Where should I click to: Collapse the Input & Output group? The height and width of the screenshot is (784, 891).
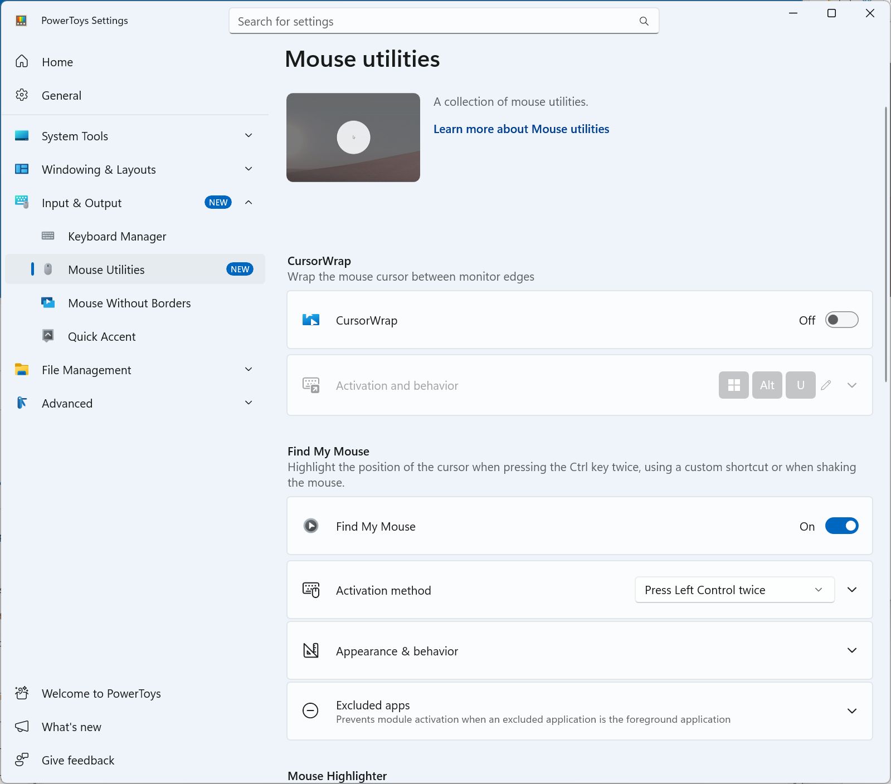click(x=249, y=203)
